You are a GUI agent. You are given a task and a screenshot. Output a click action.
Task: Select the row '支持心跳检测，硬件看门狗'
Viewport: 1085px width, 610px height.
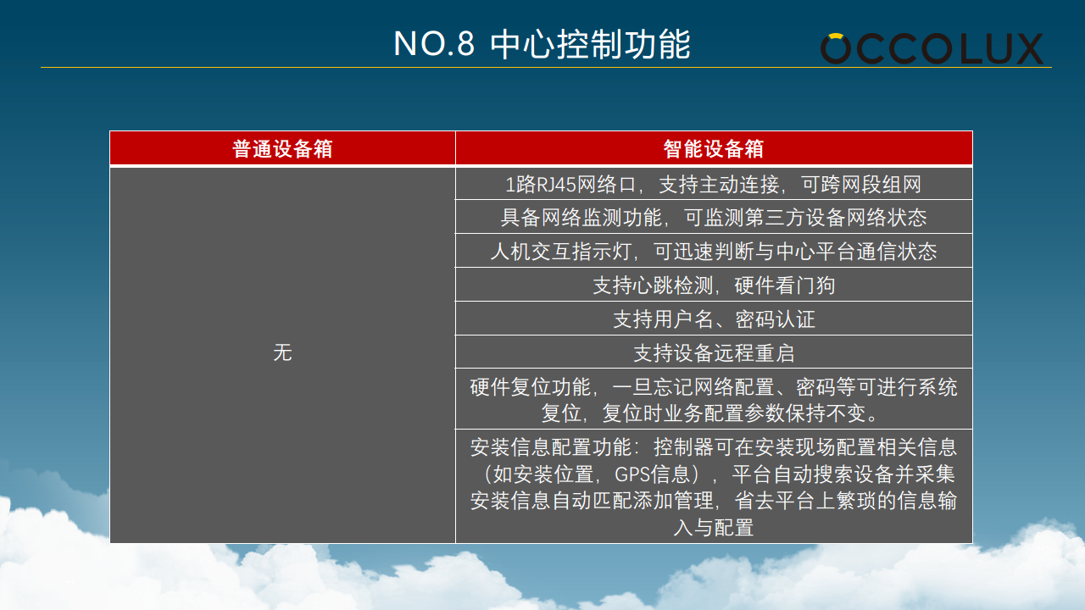click(714, 285)
